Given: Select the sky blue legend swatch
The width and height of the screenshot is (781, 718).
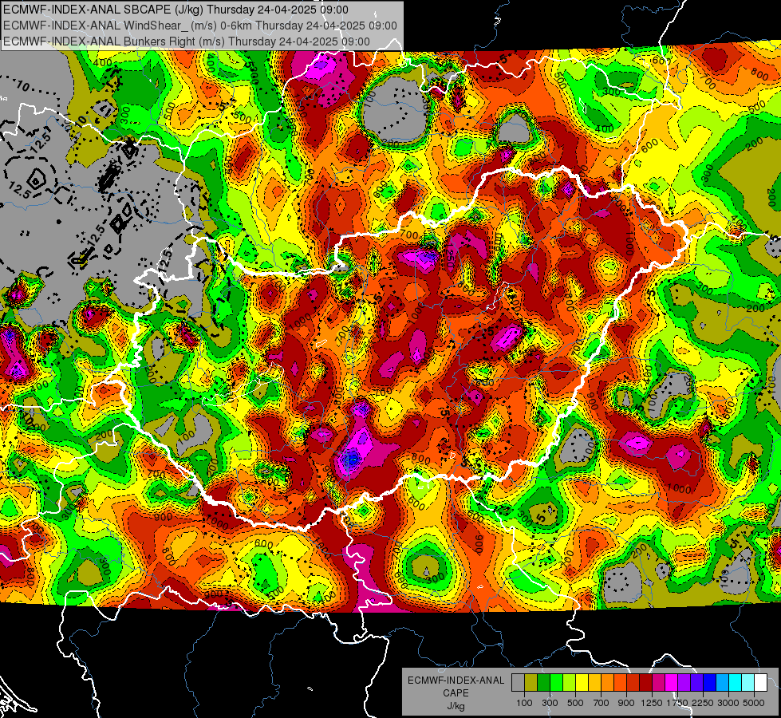Looking at the screenshot, I should (x=722, y=682).
